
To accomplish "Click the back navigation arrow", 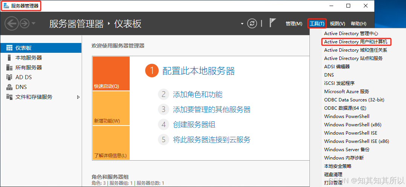I will pyautogui.click(x=11, y=24).
